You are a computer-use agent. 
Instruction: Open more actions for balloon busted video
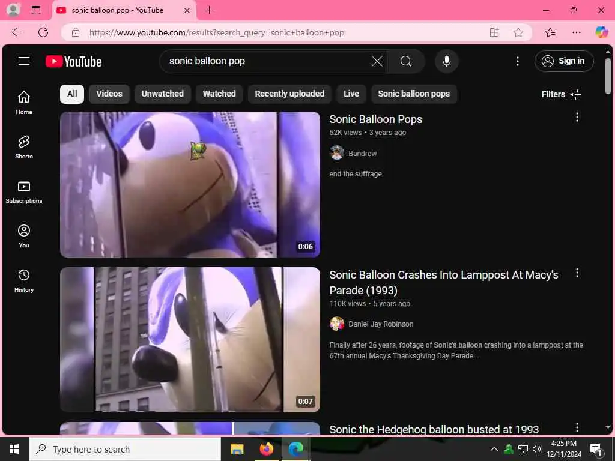pos(577,427)
